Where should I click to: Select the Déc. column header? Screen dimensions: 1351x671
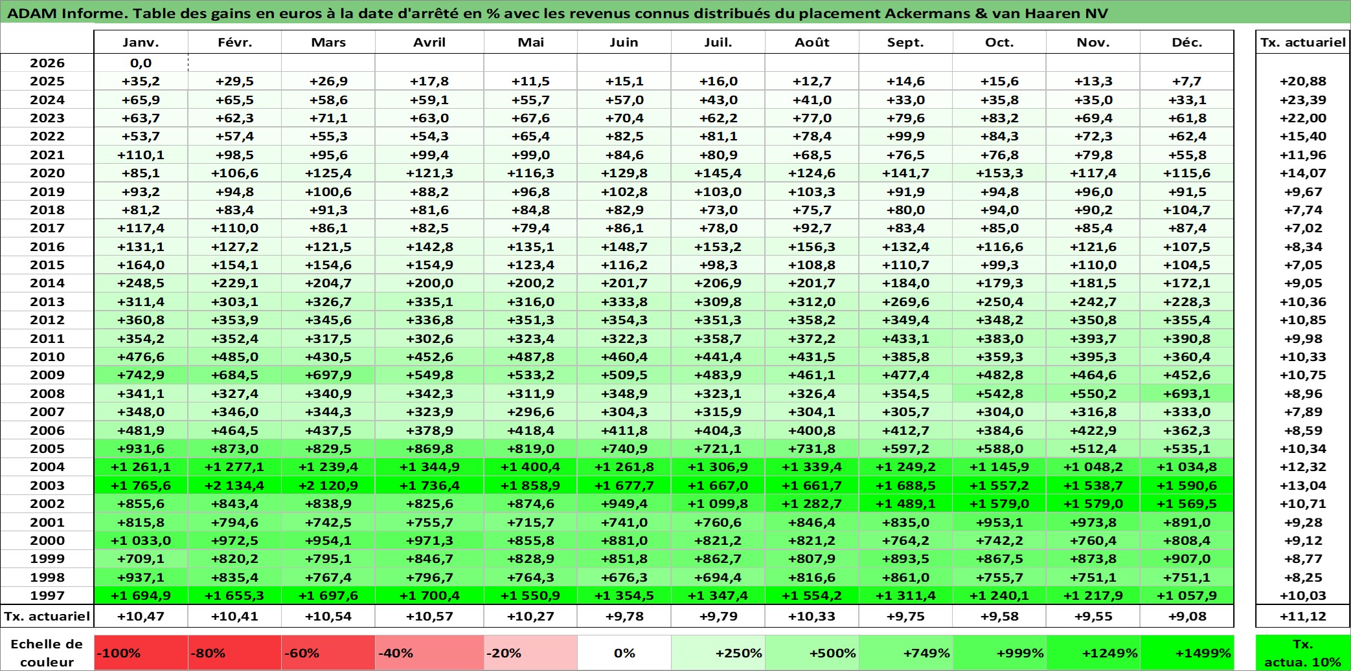1187,42
